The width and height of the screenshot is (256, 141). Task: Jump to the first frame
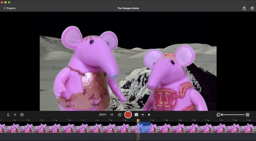[112, 115]
